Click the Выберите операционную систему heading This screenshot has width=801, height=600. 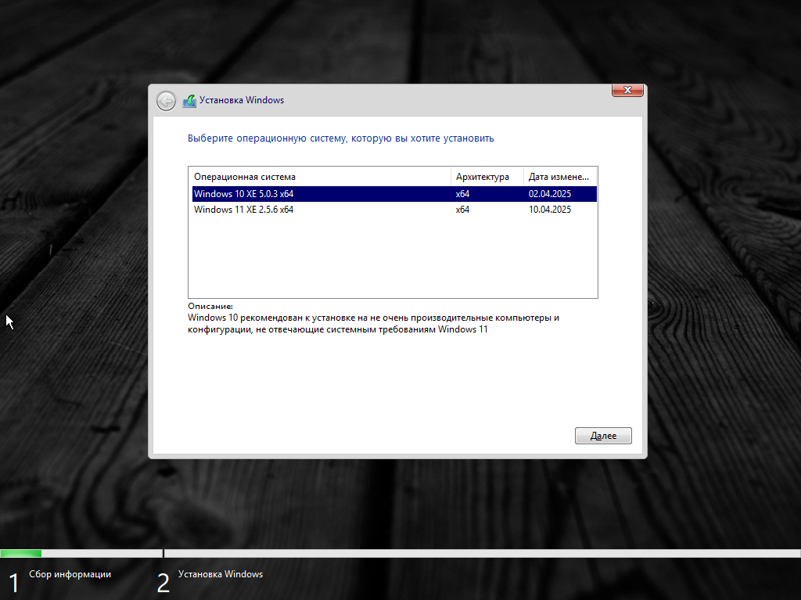(341, 138)
